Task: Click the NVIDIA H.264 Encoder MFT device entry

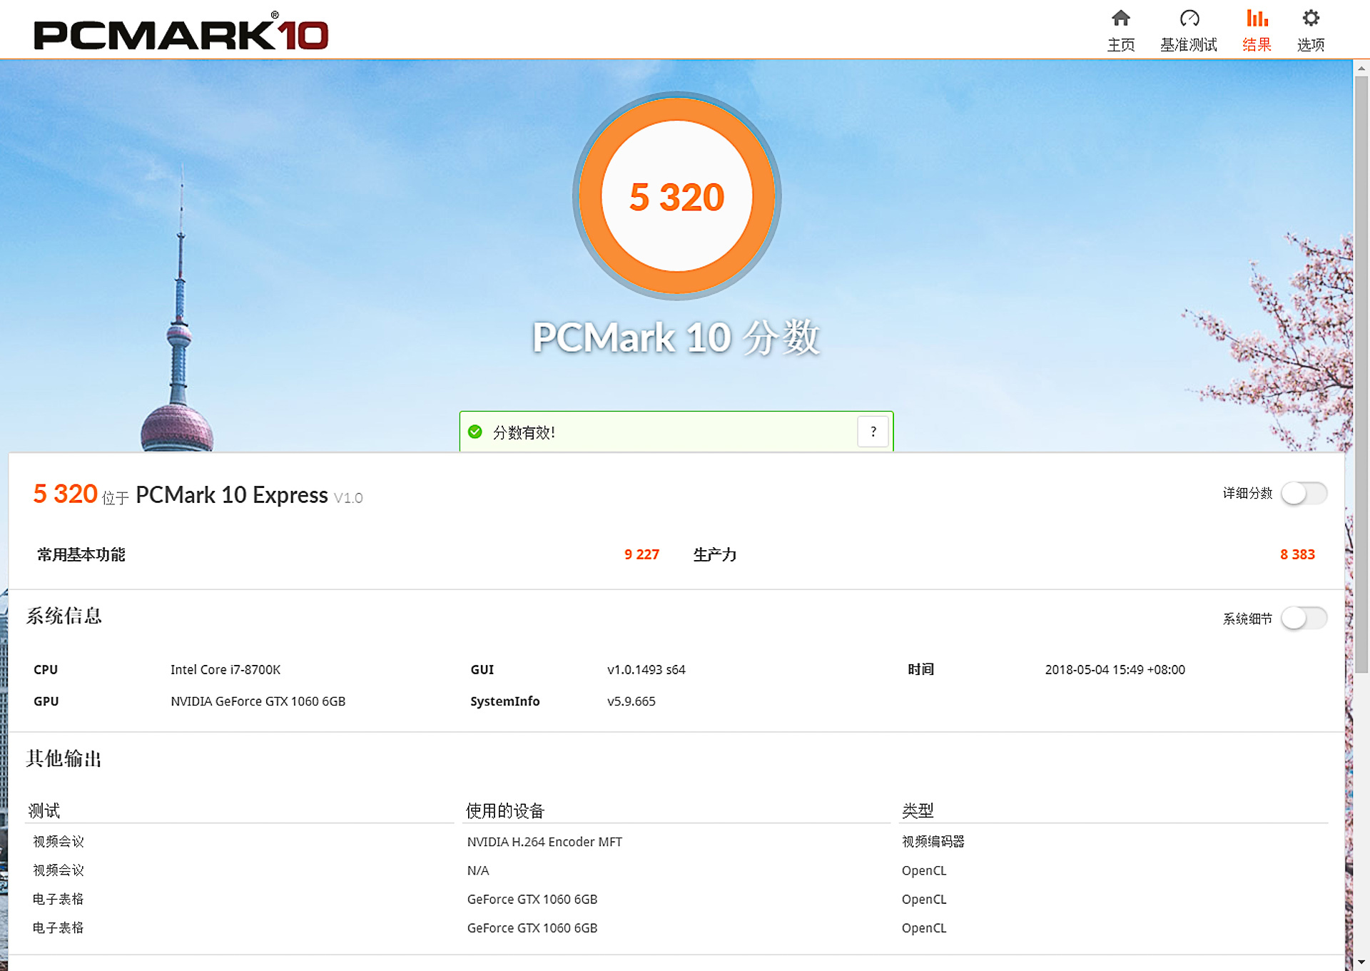Action: pyautogui.click(x=544, y=842)
